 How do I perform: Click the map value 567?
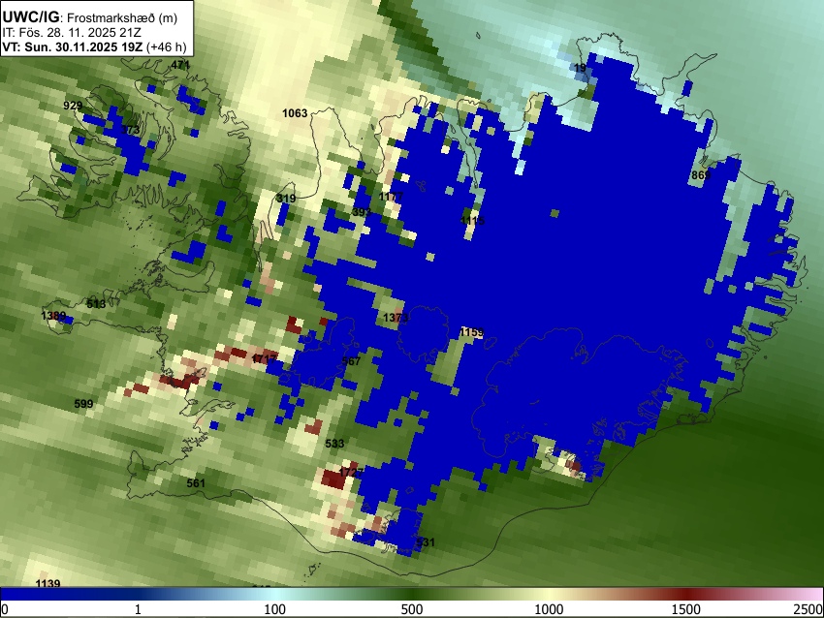coord(351,360)
